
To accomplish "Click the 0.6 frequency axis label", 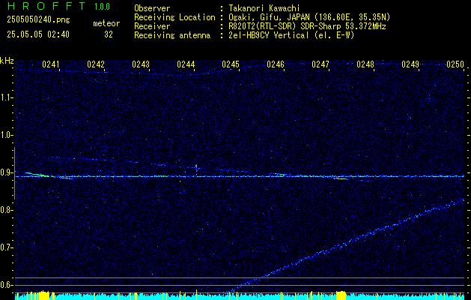I will [x=7, y=285].
